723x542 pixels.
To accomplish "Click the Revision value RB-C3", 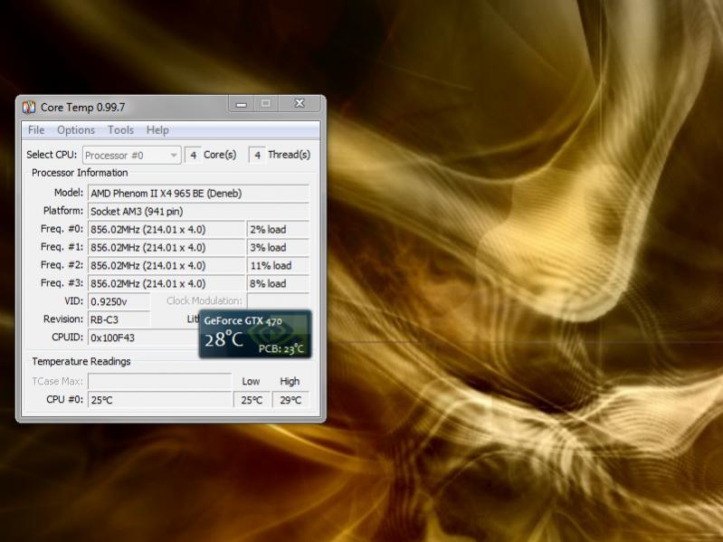I will point(119,319).
